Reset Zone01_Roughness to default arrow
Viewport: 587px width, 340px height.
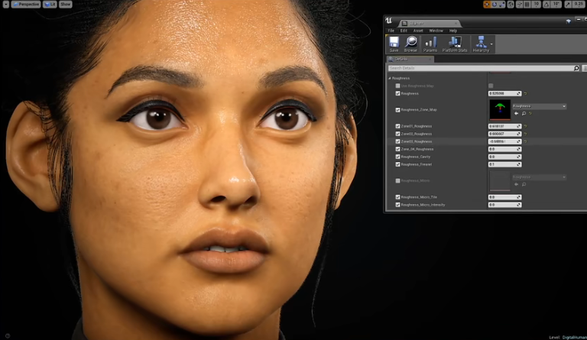(x=525, y=126)
